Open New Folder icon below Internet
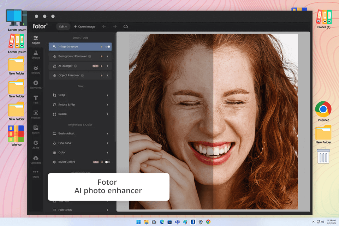 click(x=323, y=135)
